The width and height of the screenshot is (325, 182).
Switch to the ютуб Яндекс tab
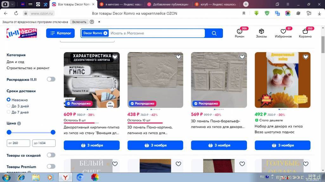tap(216, 4)
